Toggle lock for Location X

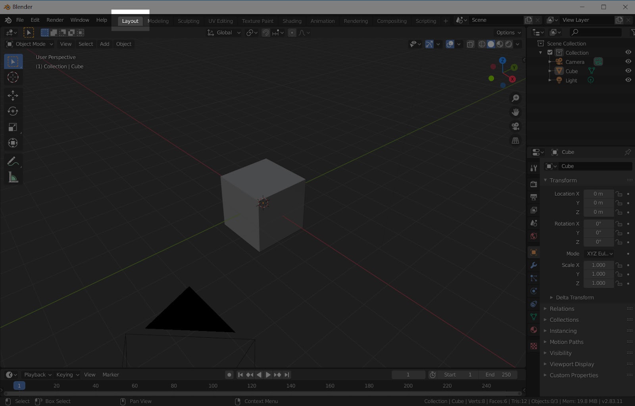coord(619,194)
